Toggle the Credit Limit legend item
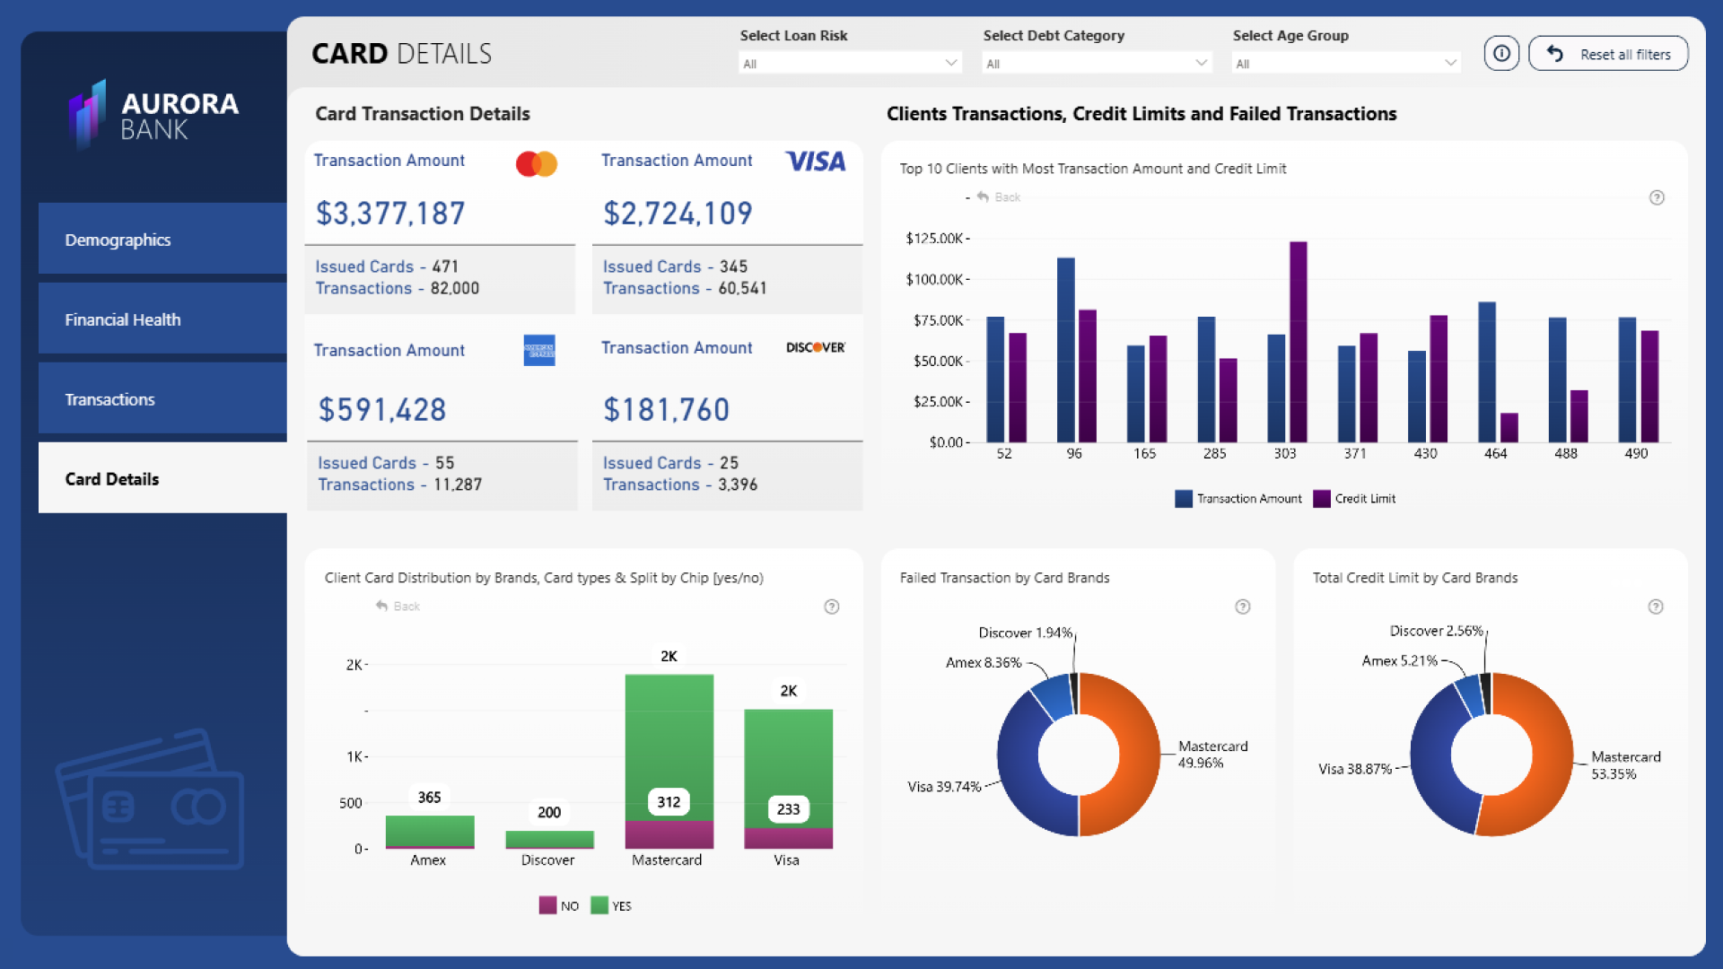Image resolution: width=1723 pixels, height=969 pixels. (1354, 499)
